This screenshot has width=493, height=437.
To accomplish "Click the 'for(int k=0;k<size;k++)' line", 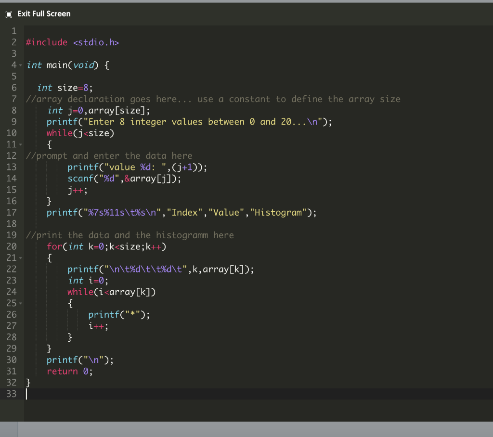I will tap(106, 247).
